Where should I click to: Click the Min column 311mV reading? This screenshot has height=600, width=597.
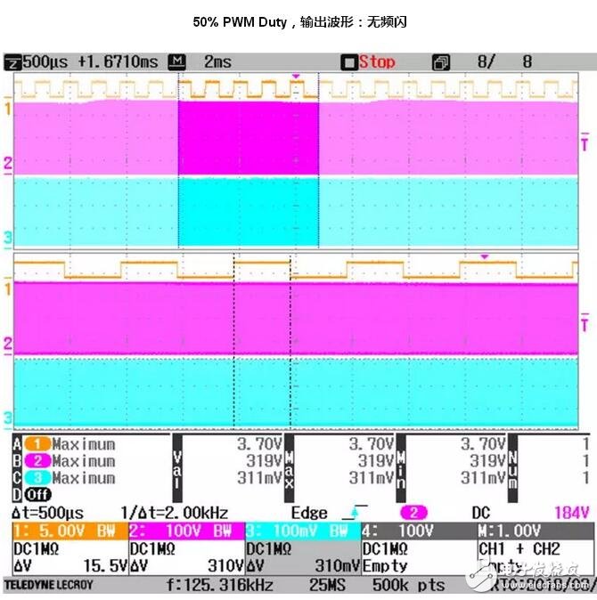(x=483, y=477)
